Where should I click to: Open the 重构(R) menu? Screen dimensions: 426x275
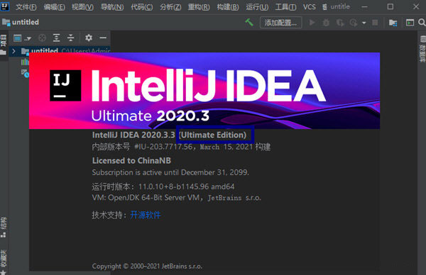tap(199, 7)
